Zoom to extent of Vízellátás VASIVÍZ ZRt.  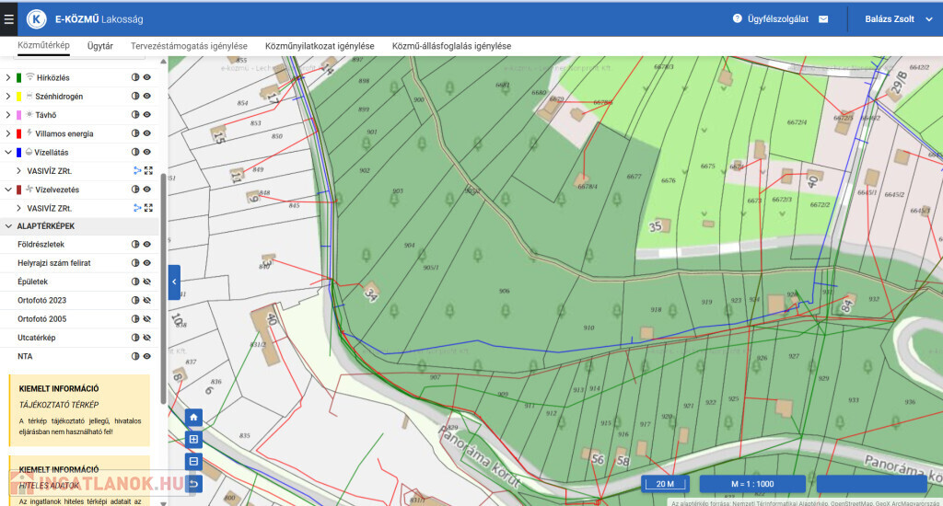point(147,171)
